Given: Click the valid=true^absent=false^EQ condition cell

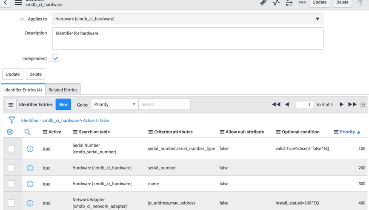Looking at the screenshot, I should pyautogui.click(x=302, y=149).
